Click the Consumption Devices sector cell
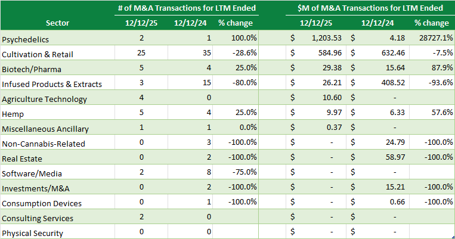 (42, 203)
